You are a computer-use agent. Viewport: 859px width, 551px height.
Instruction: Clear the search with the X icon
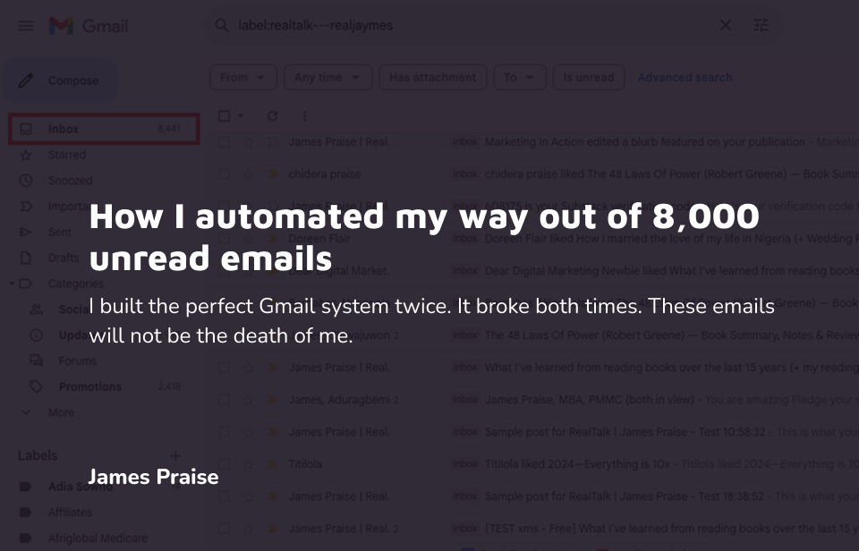(726, 25)
